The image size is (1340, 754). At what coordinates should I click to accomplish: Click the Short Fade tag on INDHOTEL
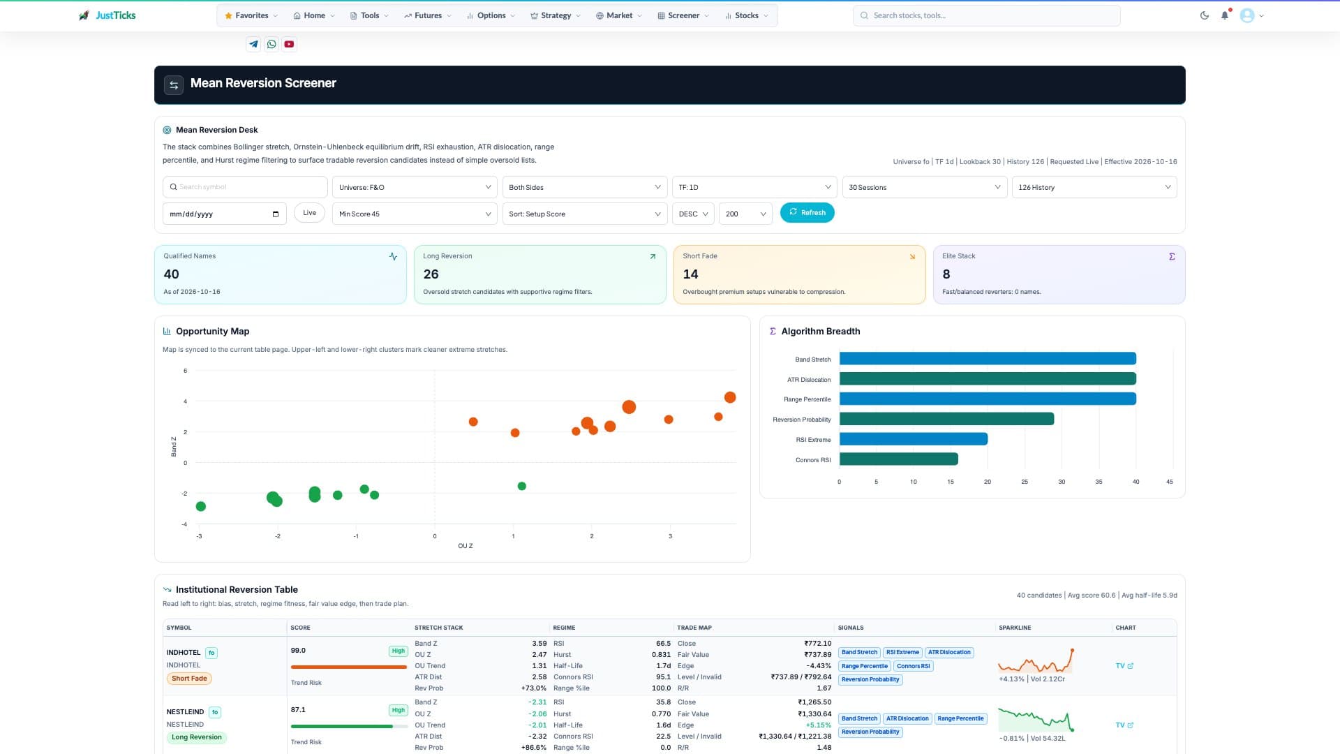coord(189,679)
